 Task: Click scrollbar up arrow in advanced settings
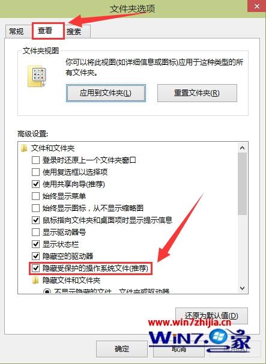tap(243, 148)
